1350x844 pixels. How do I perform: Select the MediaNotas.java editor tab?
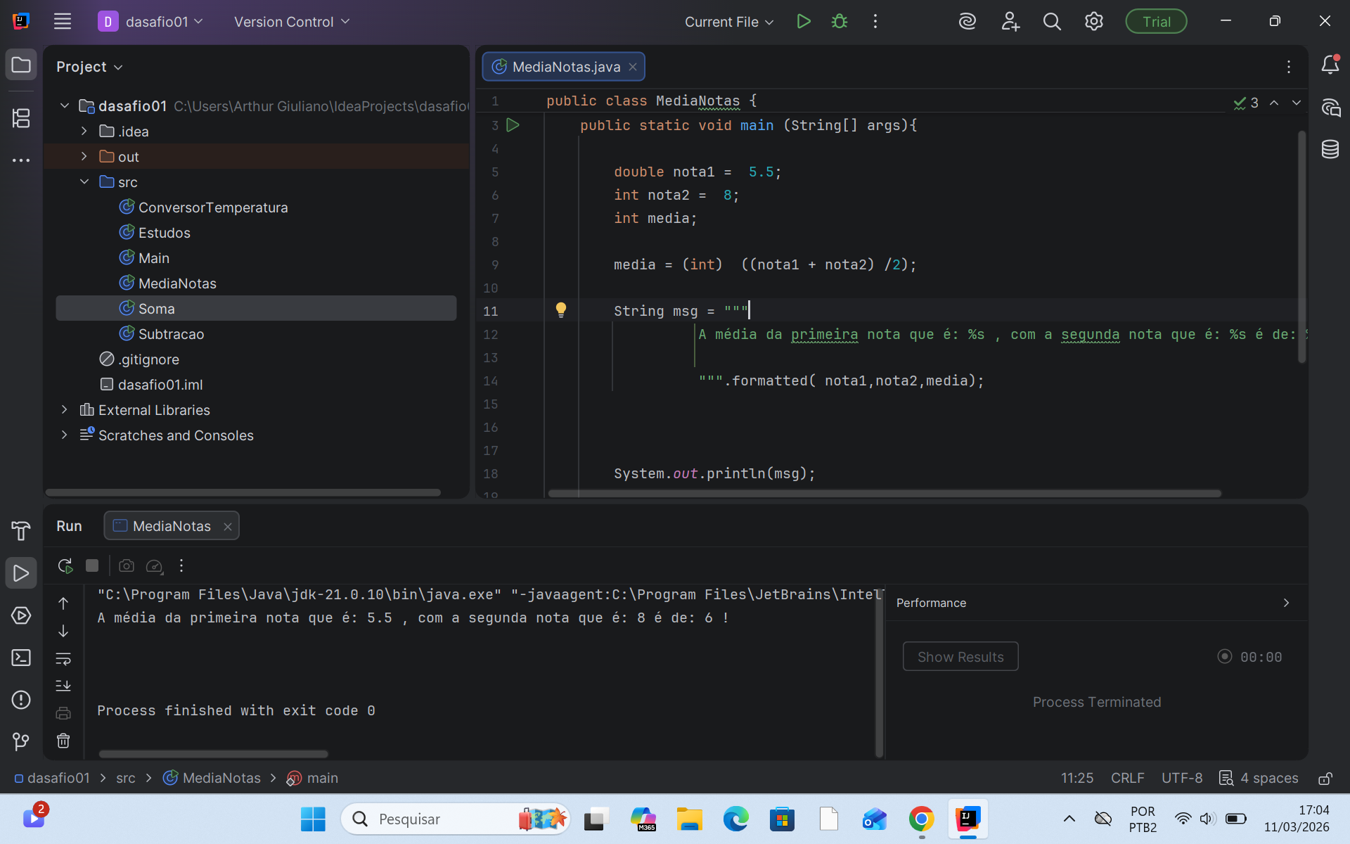click(565, 67)
